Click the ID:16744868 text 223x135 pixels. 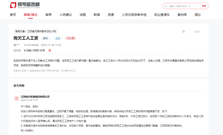[31, 45]
